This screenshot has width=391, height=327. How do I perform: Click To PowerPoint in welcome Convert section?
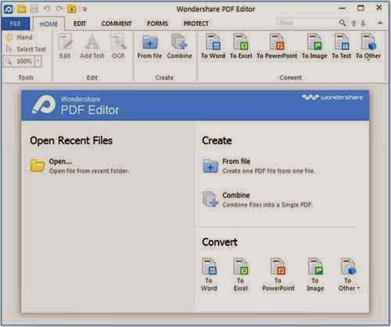pos(278,275)
